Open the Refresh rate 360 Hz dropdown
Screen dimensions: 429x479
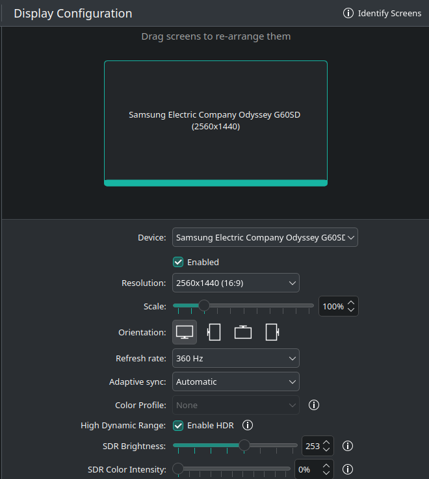[235, 358]
